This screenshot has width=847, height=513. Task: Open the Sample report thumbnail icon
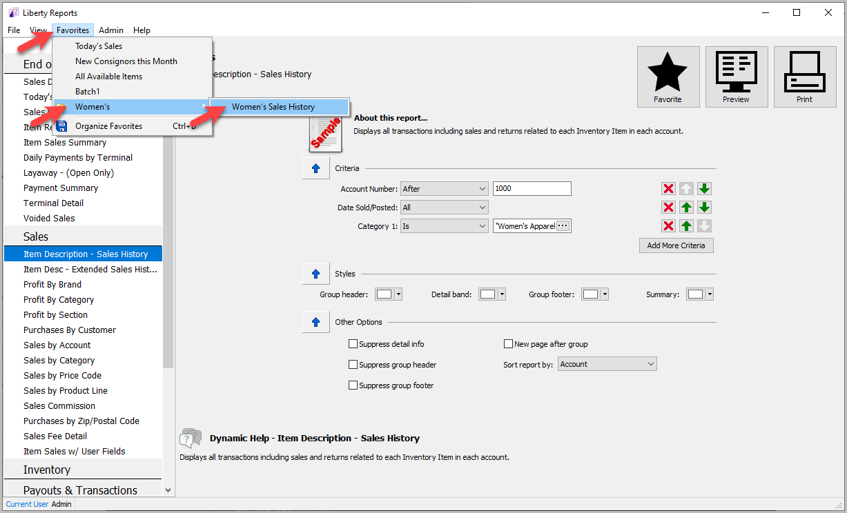325,134
